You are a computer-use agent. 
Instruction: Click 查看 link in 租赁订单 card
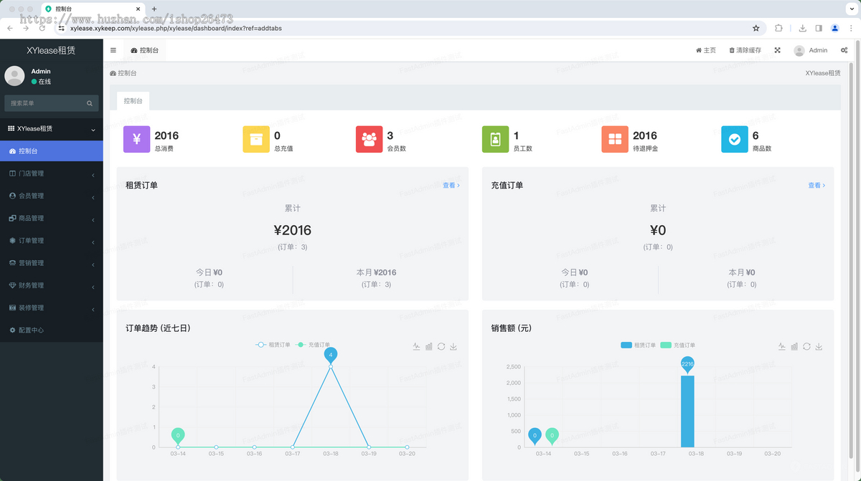pos(451,185)
